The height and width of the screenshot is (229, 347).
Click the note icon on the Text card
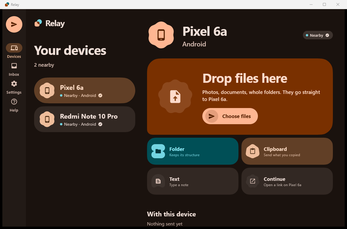pyautogui.click(x=158, y=181)
